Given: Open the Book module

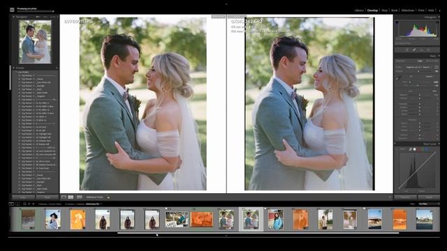Looking at the screenshot, I should click(x=394, y=10).
